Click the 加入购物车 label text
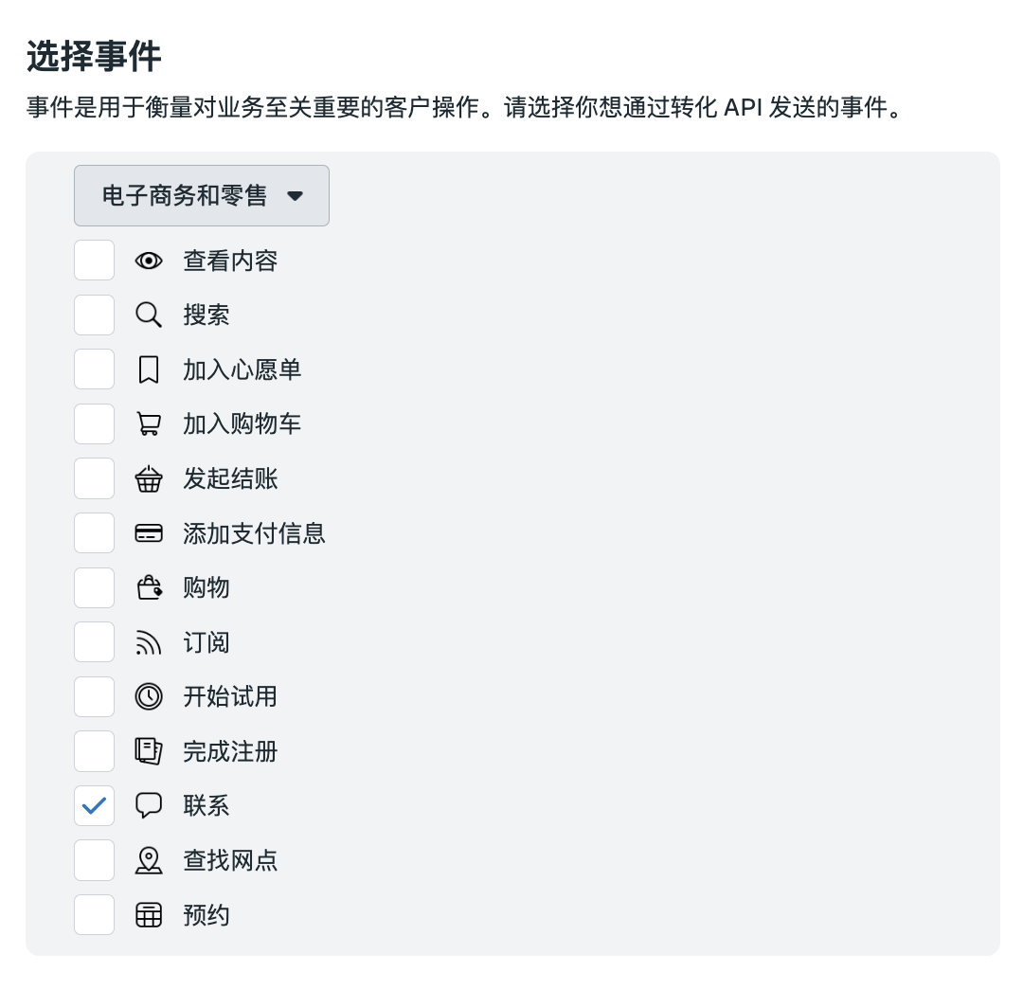 [242, 424]
